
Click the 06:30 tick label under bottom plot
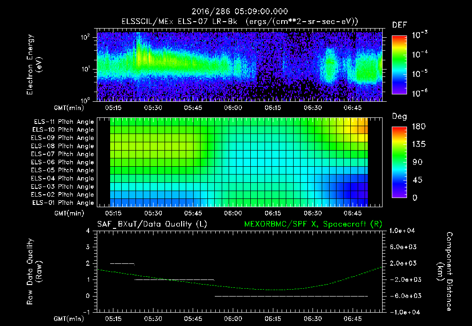(313, 319)
